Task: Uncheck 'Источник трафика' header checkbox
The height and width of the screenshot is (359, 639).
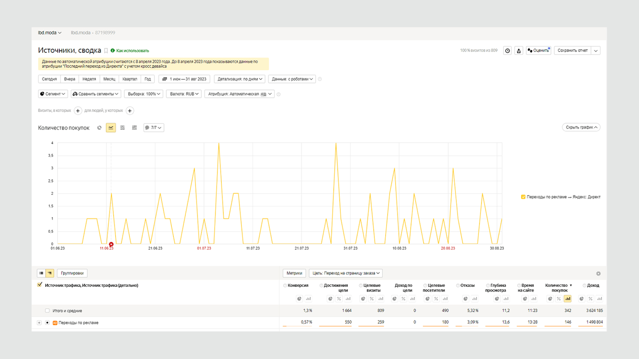Action: pyautogui.click(x=40, y=285)
